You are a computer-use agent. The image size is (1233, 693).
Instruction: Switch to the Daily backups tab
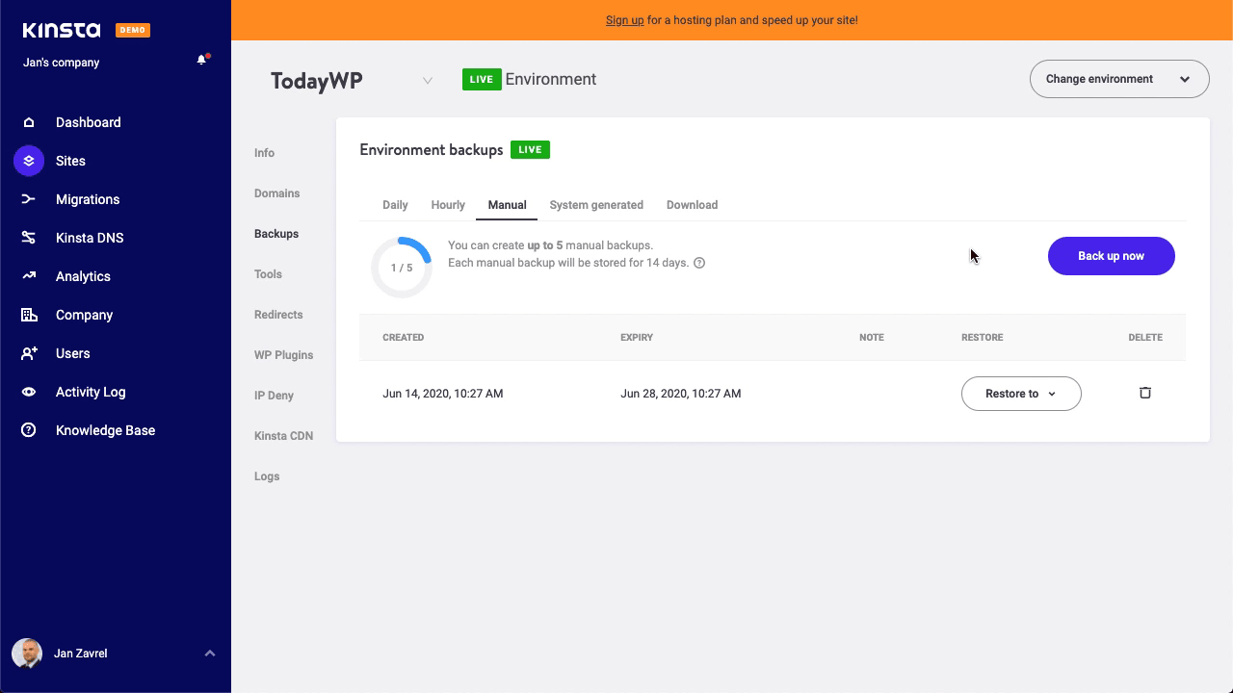tap(395, 205)
